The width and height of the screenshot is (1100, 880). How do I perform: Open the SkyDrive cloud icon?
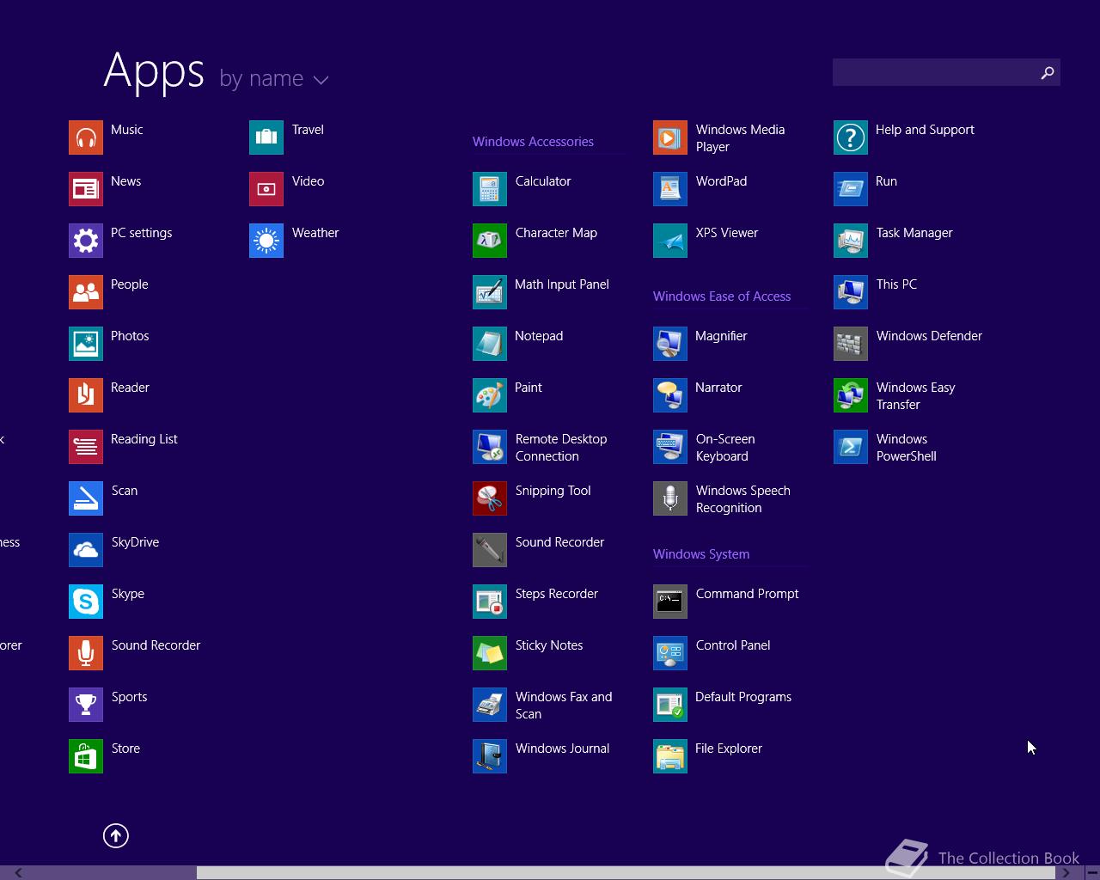(86, 550)
